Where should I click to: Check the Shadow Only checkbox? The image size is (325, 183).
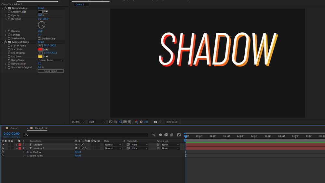[39, 38]
